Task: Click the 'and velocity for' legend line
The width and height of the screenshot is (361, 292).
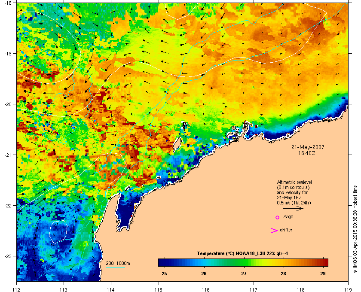Action: [292, 192]
